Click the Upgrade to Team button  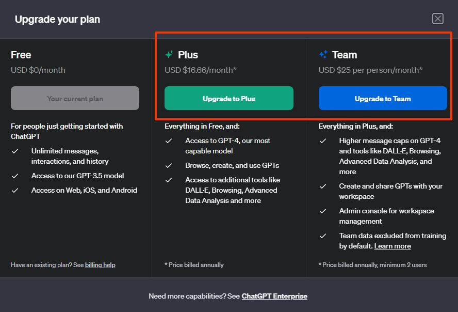pyautogui.click(x=383, y=98)
